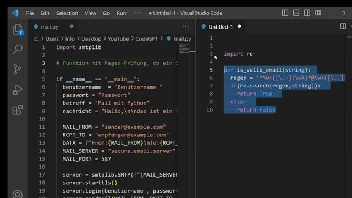Screen dimensions: 352x198
Task: Open the Run and Debug view
Action: pyautogui.click(x=18, y=90)
